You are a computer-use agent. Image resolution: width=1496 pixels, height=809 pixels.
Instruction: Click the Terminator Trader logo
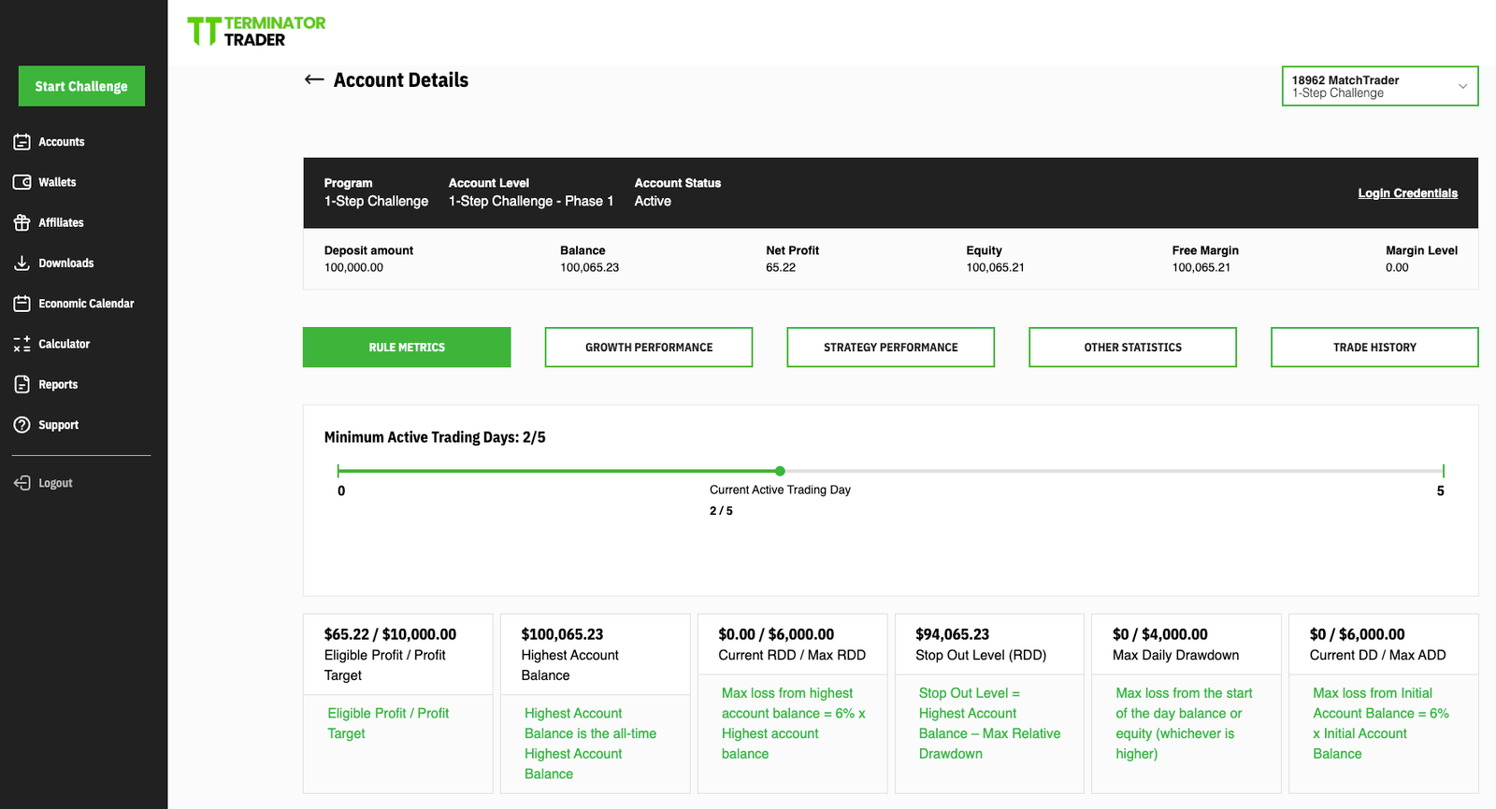pos(256,31)
